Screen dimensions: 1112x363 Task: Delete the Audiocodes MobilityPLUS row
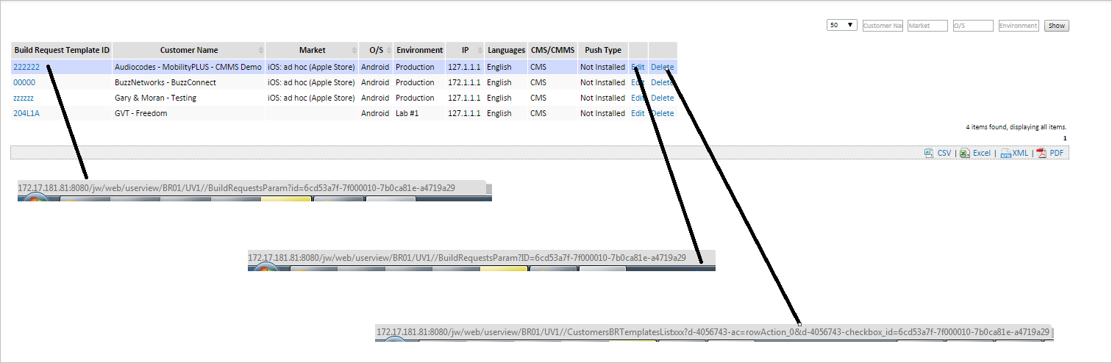coord(662,67)
